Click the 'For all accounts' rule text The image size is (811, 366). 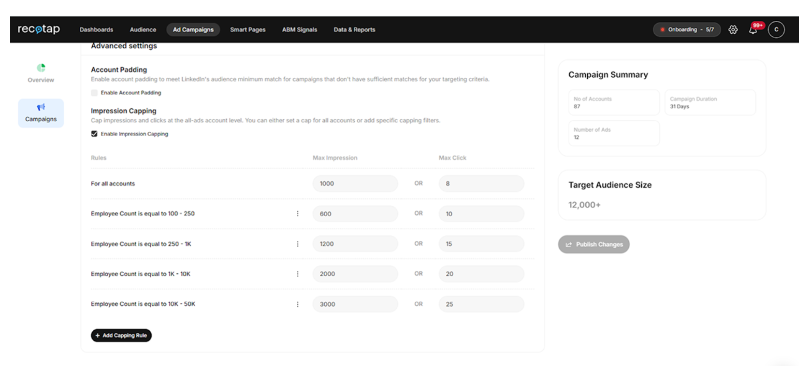[113, 183]
